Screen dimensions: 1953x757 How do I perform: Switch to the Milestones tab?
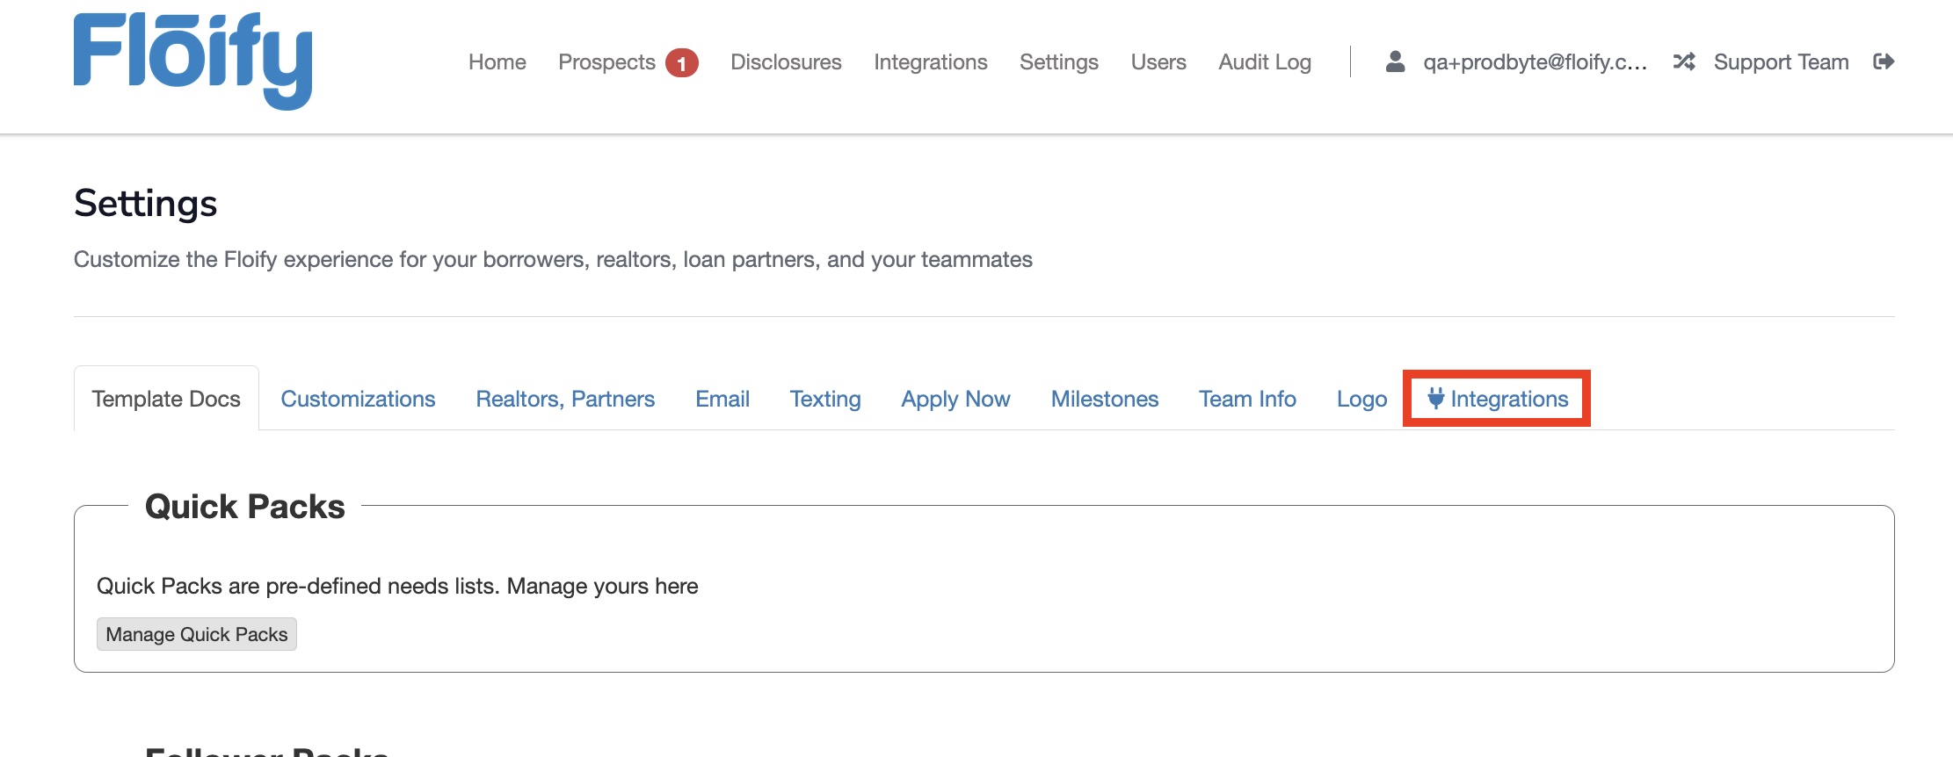[1105, 399]
